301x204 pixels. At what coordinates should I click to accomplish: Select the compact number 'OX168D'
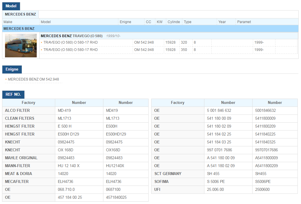(113, 150)
